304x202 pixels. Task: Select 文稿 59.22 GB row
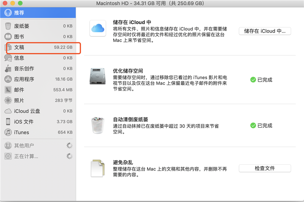[38, 47]
